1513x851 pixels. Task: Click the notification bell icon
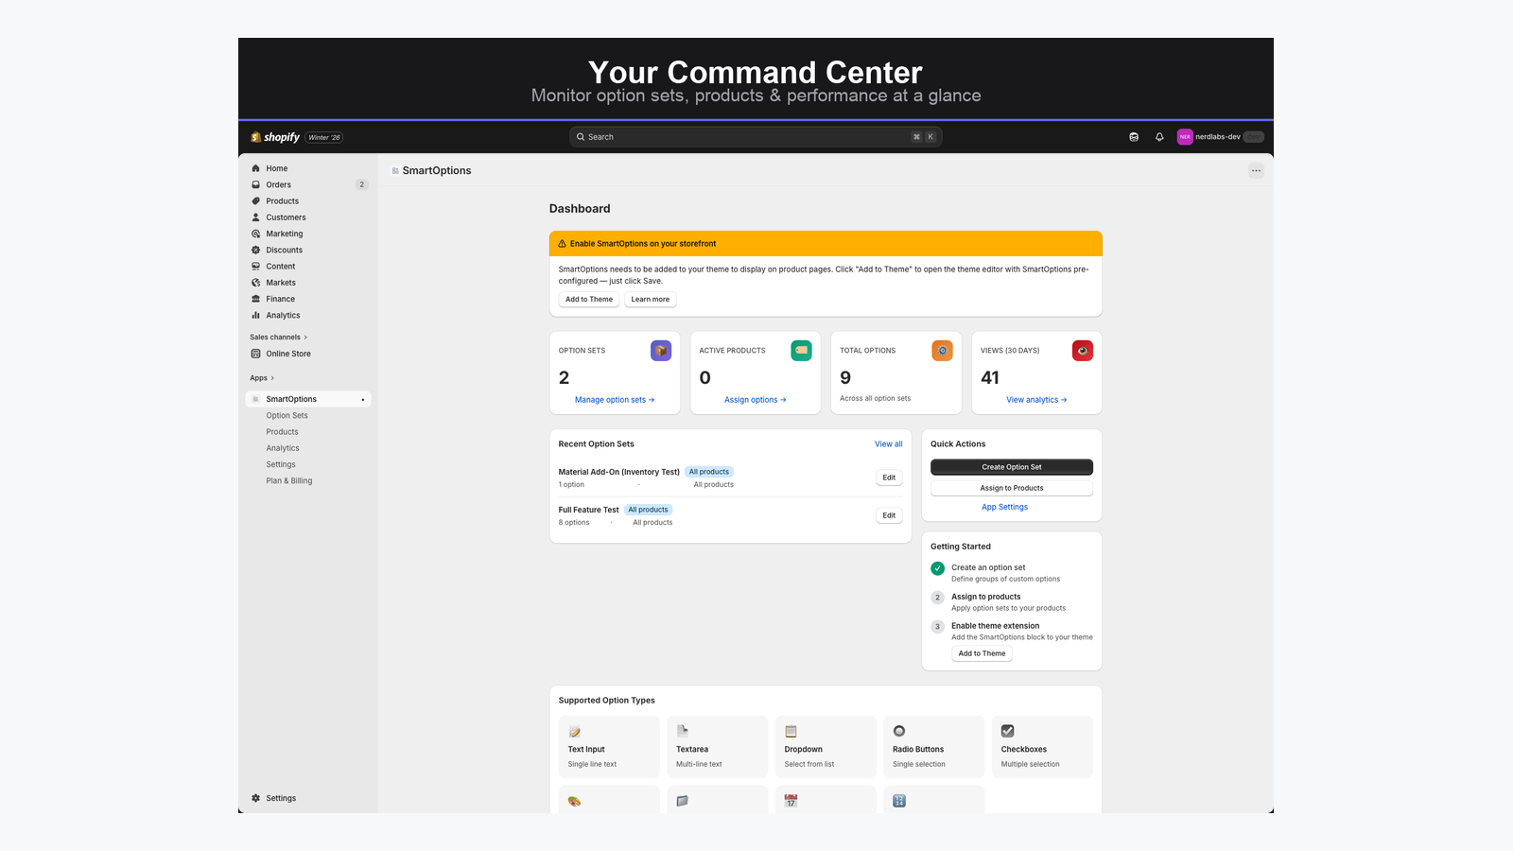coord(1159,137)
